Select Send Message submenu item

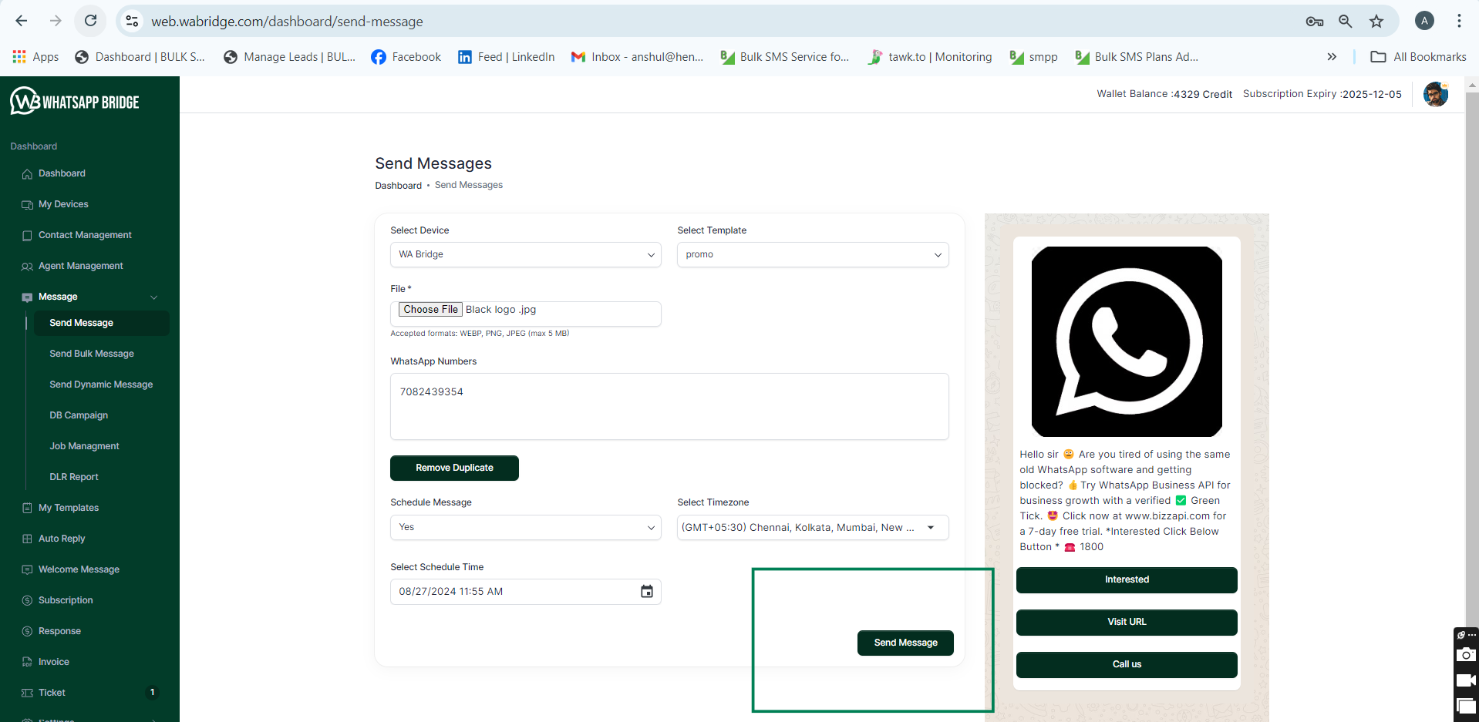click(101, 323)
